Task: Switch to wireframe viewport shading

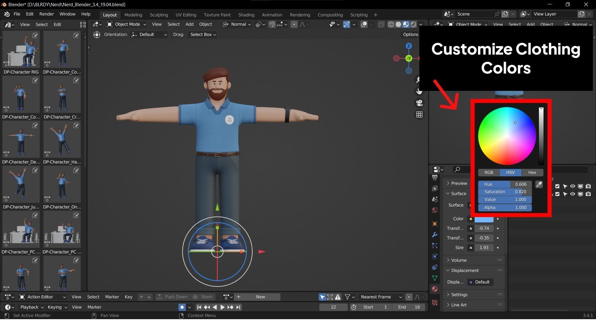Action: click(391, 25)
